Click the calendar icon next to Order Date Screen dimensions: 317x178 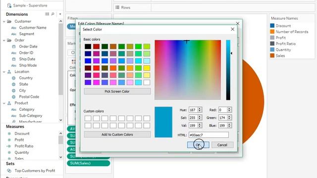(14, 46)
